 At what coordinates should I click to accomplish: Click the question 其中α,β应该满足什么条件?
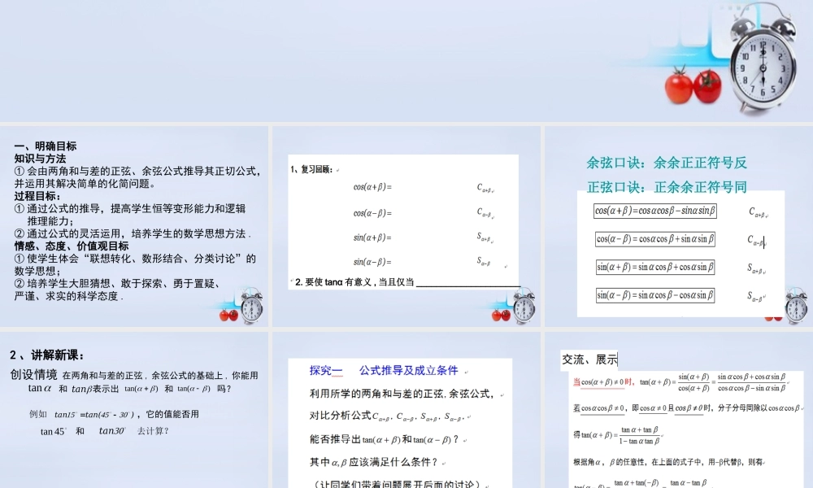pos(374,462)
